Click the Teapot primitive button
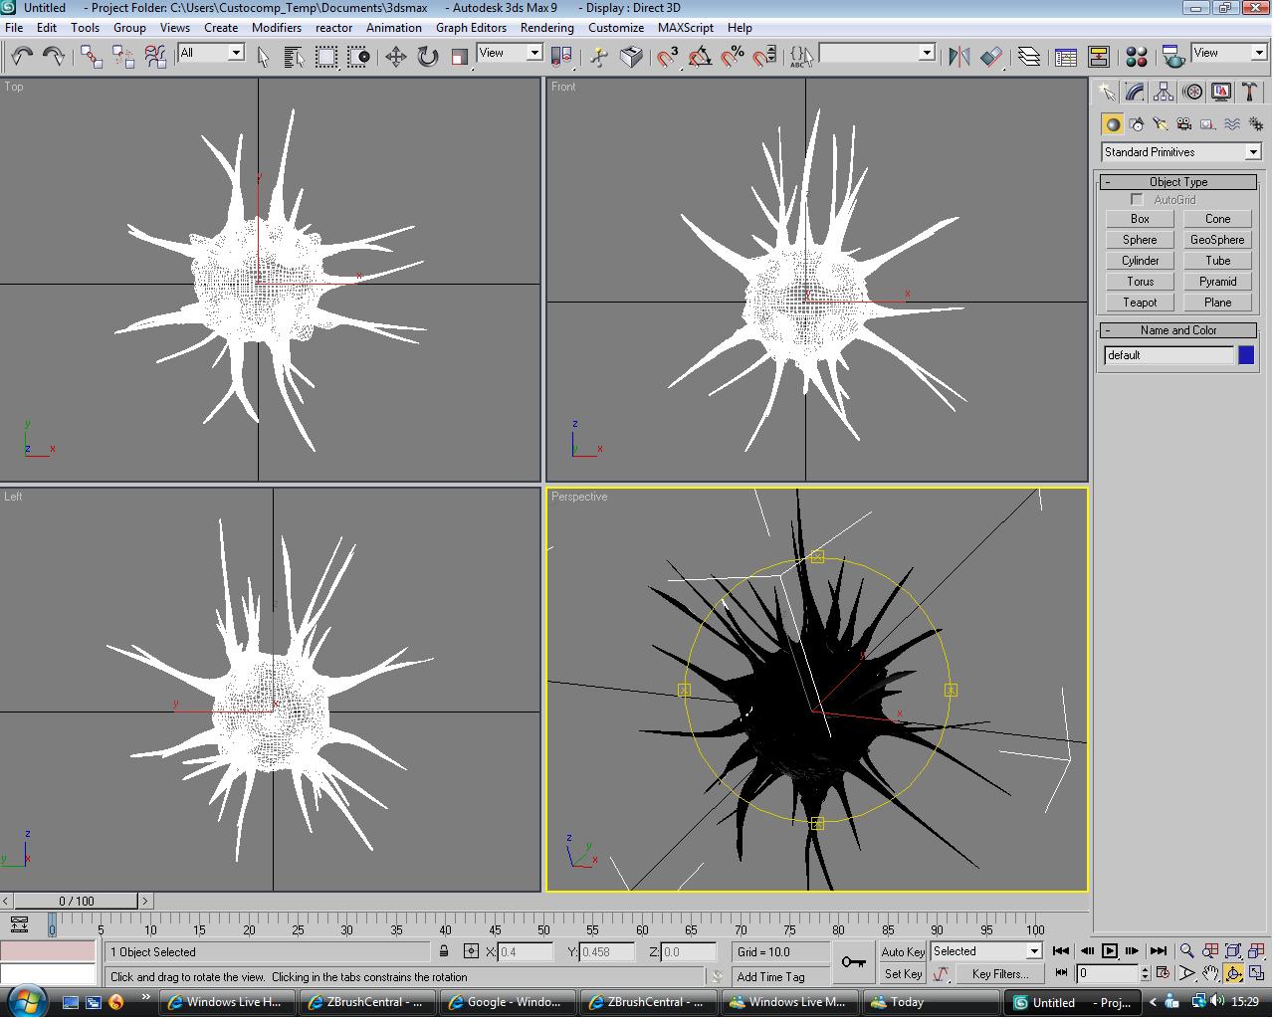 (1141, 303)
